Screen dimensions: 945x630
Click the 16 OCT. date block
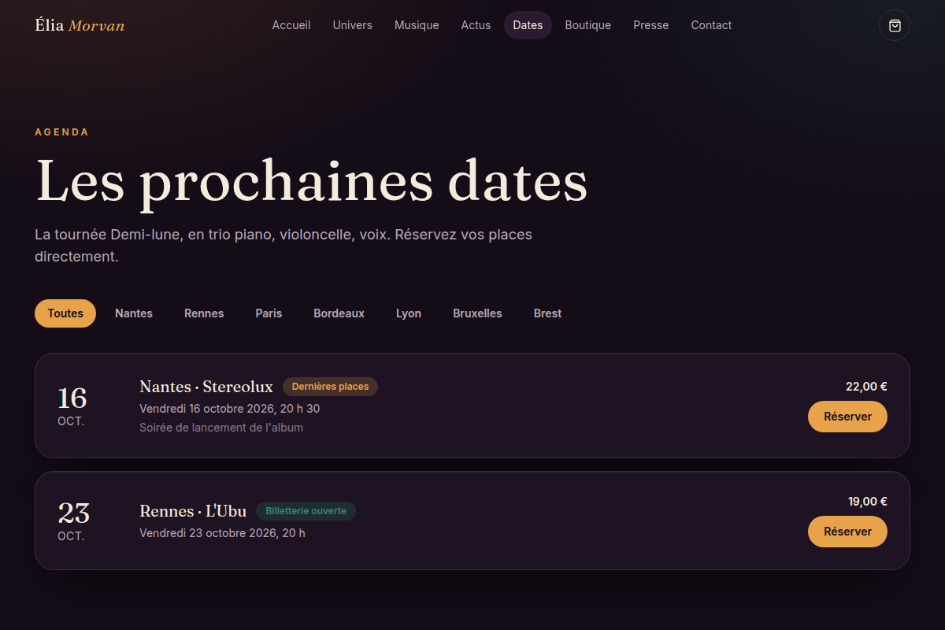(x=72, y=406)
